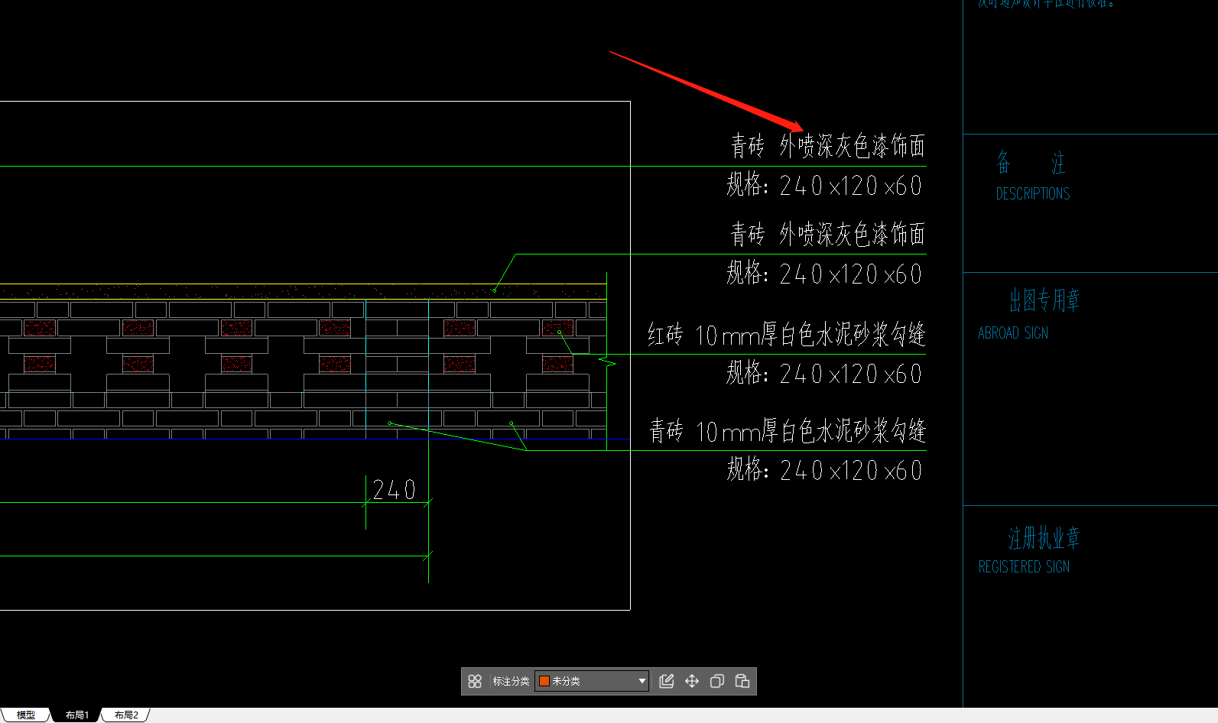
Task: Click the paste clipboard icon
Action: click(742, 681)
